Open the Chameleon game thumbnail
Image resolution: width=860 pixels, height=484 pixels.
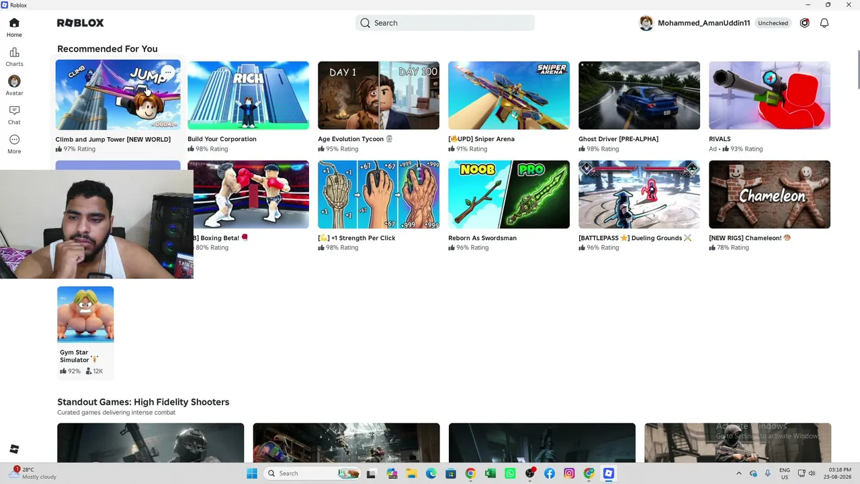(769, 194)
